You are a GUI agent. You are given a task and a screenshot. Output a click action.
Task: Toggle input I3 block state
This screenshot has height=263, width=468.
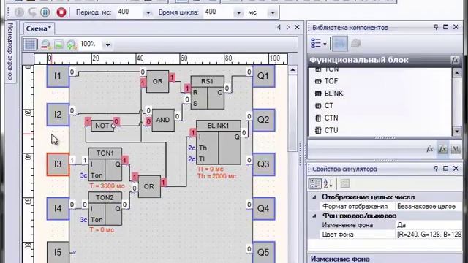pos(58,164)
